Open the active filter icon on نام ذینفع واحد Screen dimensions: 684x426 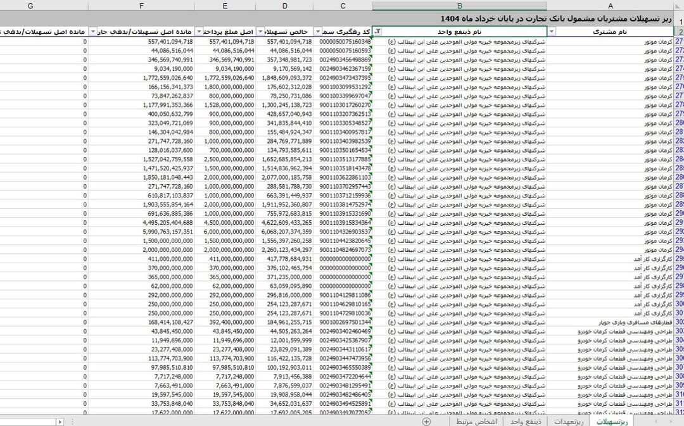(377, 32)
